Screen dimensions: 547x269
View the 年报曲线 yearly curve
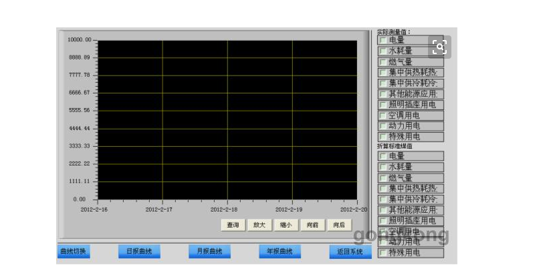[x=280, y=251]
